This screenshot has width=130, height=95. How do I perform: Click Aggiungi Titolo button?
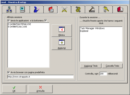[91, 66]
